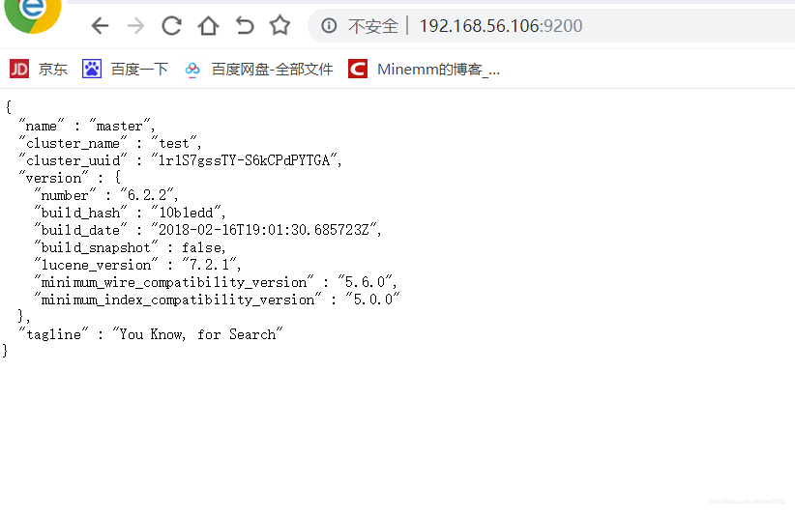Click the build_date 2018-02-16T19:01:30.685723Z value
The height and width of the screenshot is (514, 795).
click(264, 230)
